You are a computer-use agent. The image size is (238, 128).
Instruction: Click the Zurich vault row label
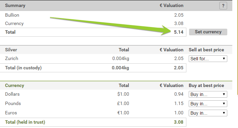tap(11, 58)
